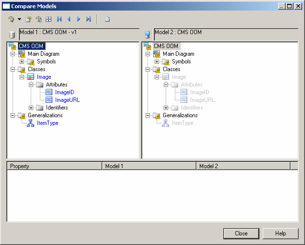This screenshot has height=245, width=305.
Task: Go to the next difference
Action: [x=79, y=19]
